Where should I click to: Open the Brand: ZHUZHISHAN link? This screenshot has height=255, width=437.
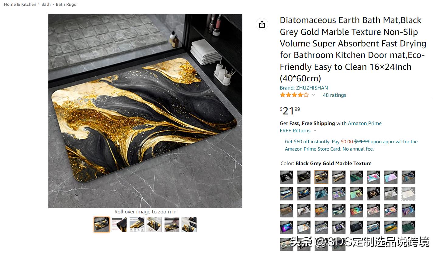304,88
